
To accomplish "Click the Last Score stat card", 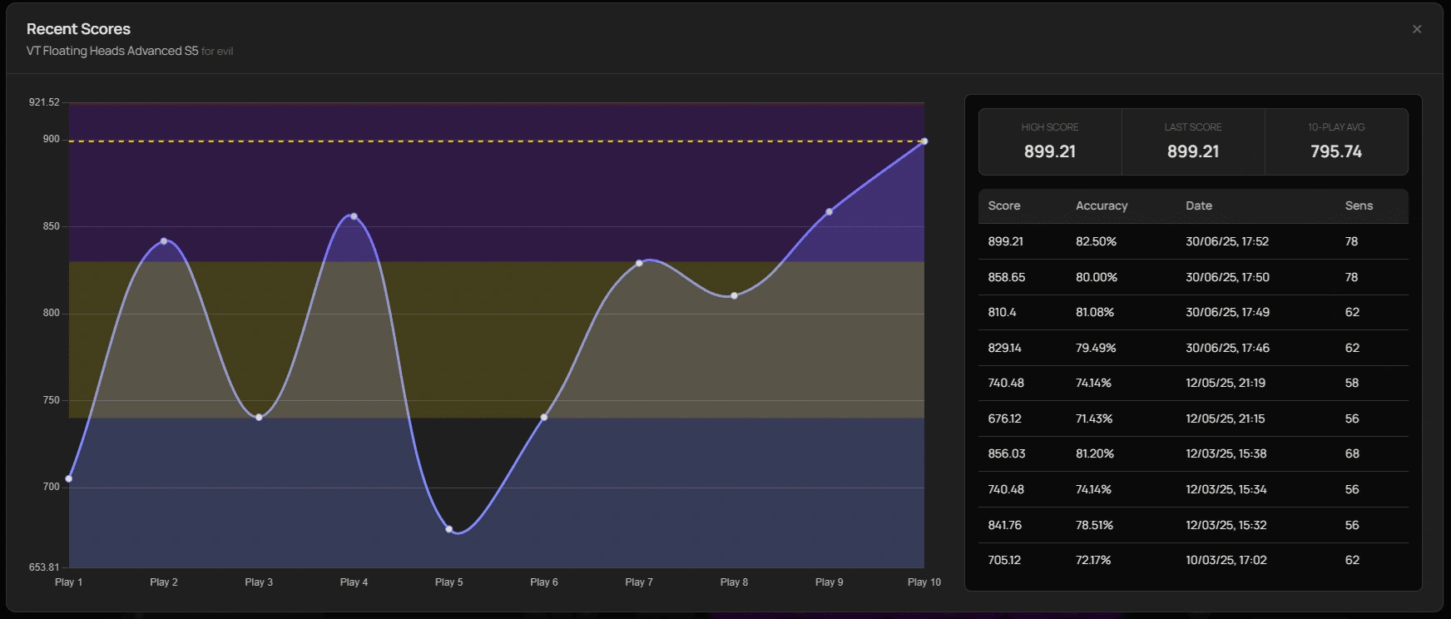I will click(1193, 141).
